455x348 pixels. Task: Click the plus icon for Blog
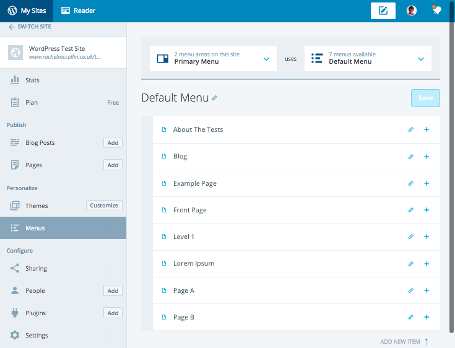[x=427, y=157]
